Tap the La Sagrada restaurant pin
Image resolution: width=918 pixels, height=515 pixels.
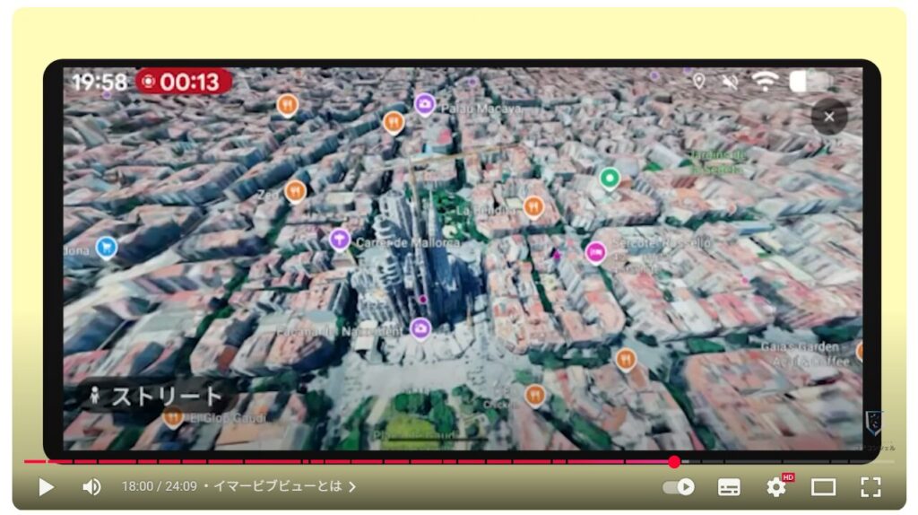[533, 207]
